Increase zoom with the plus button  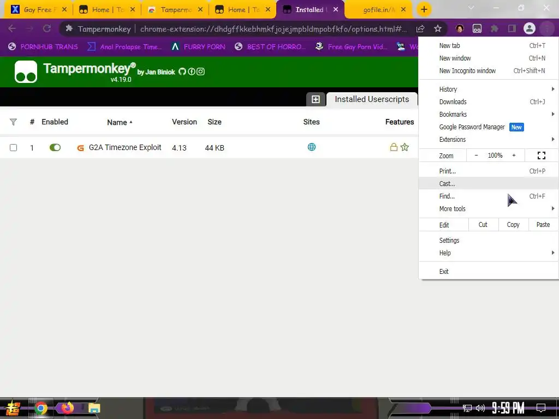click(x=514, y=155)
